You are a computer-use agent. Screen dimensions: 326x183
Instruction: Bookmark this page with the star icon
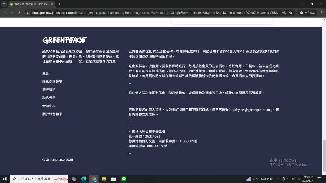click(291, 13)
